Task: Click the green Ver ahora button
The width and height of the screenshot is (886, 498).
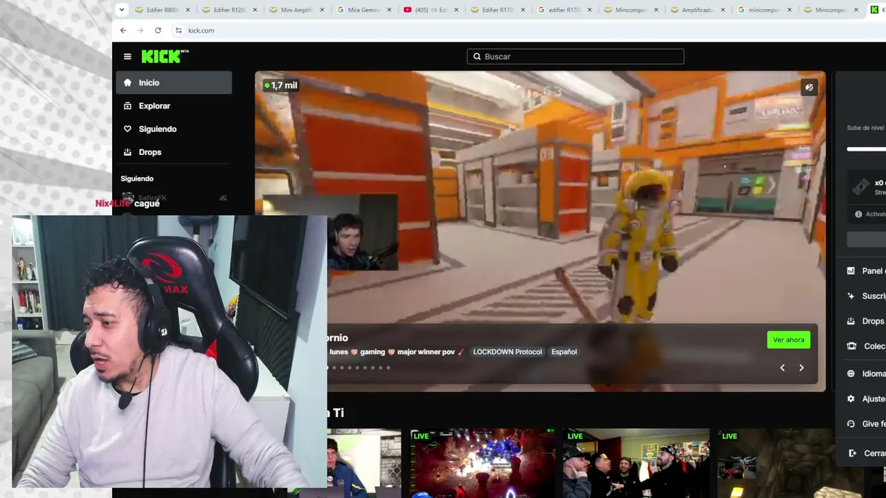Action: click(x=788, y=340)
